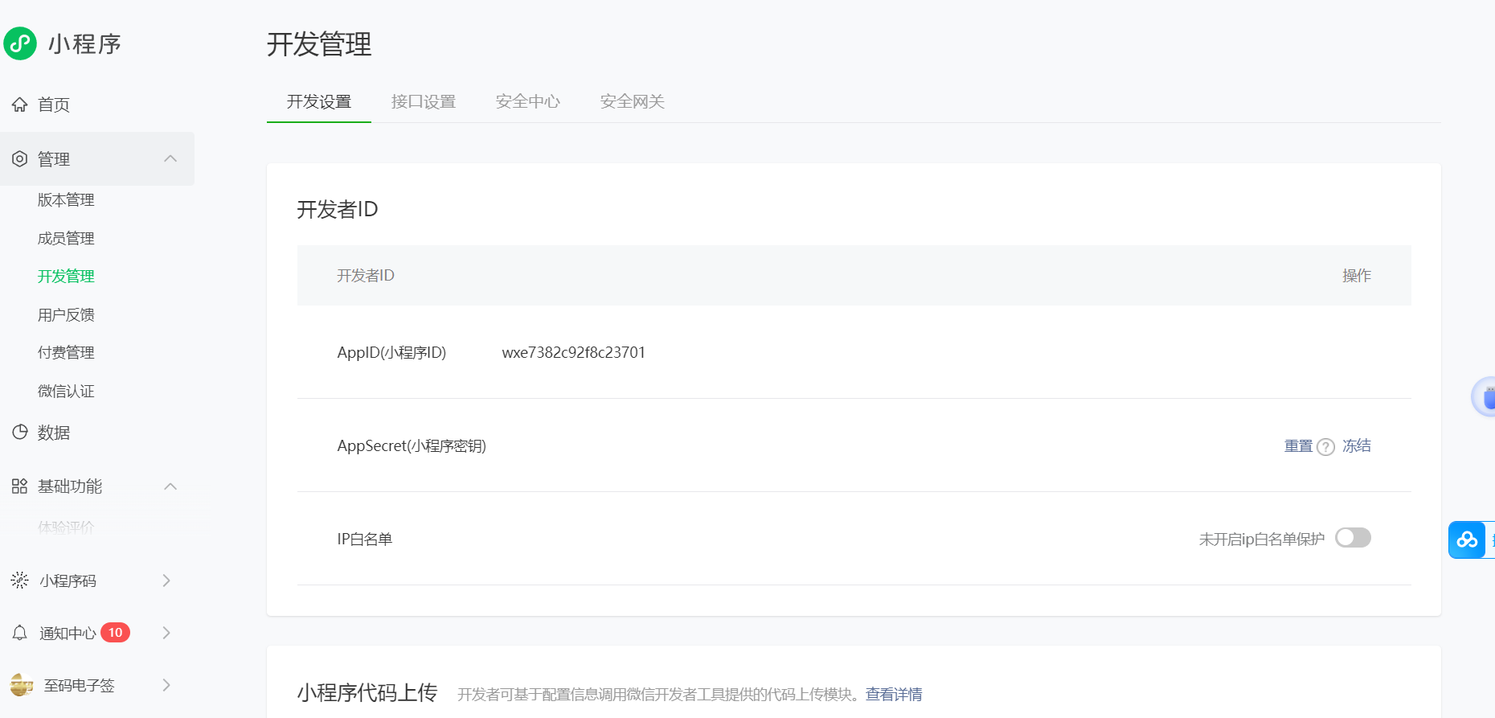Image resolution: width=1495 pixels, height=718 pixels.
Task: Click the AppID value wxe7382c92f8c23701
Action: click(x=574, y=353)
